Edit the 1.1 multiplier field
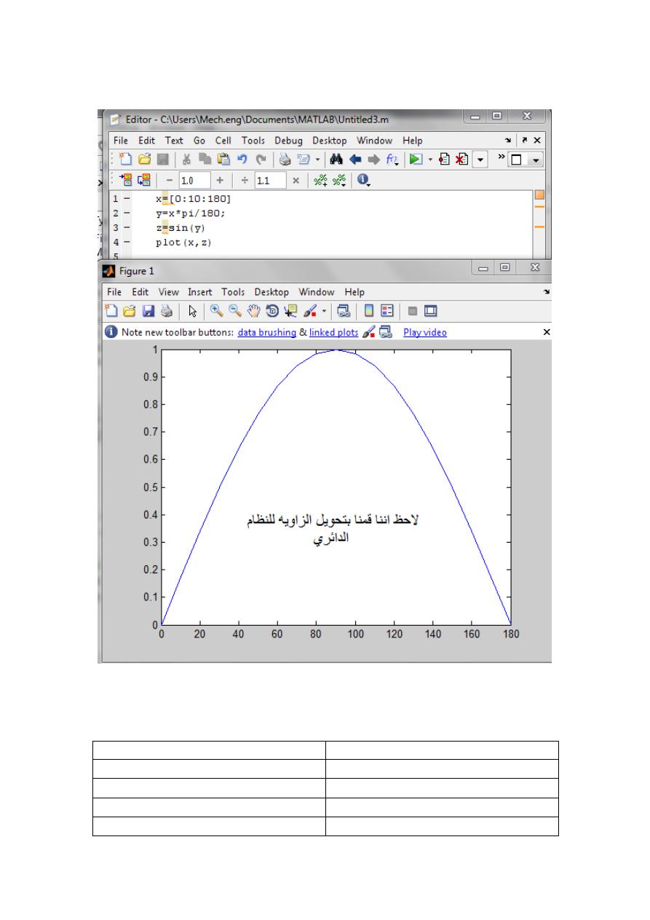650x920 pixels. pos(269,180)
